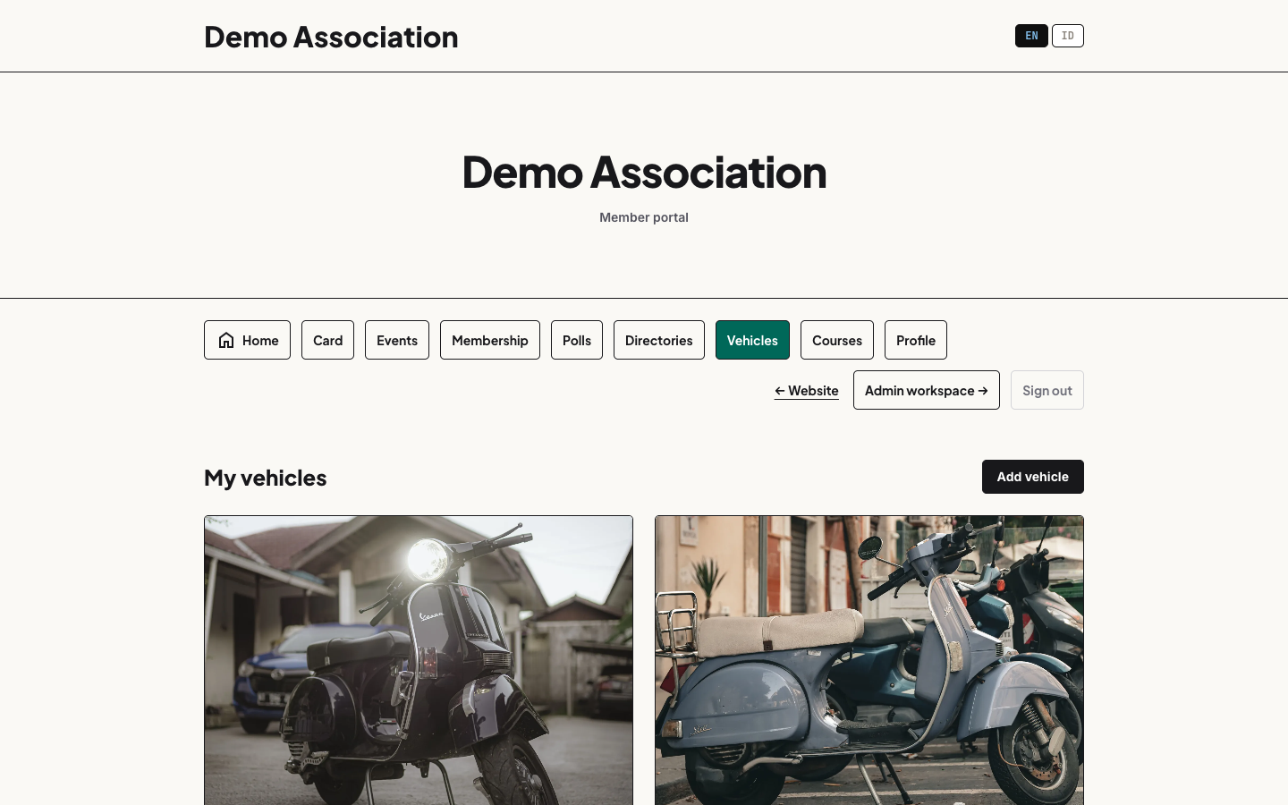The height and width of the screenshot is (805, 1288).
Task: Switch language to EN
Action: [1031, 36]
